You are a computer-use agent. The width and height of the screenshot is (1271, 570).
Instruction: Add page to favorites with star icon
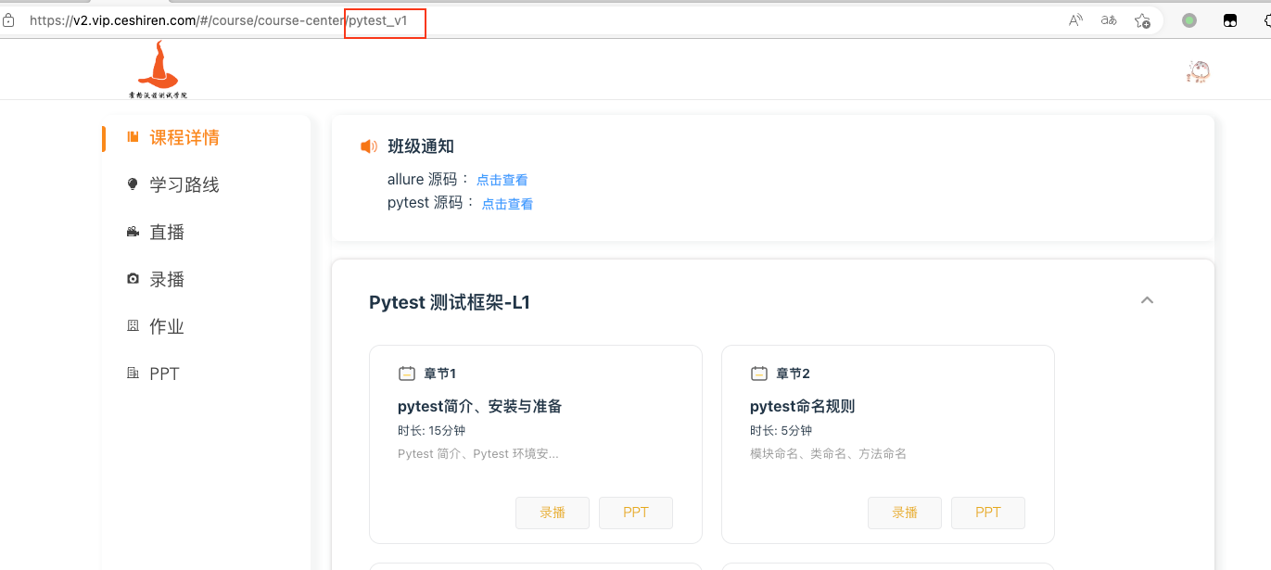coord(1142,20)
